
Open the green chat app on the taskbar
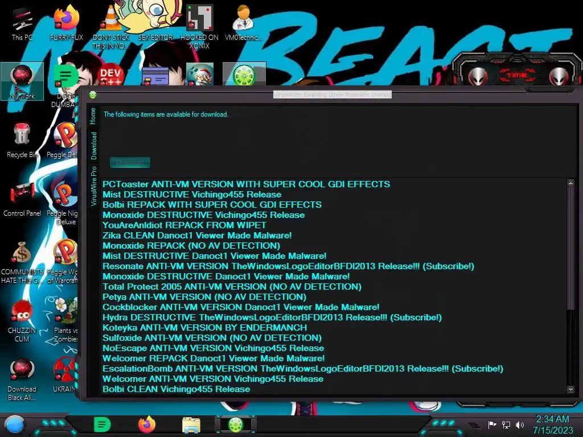click(x=102, y=424)
